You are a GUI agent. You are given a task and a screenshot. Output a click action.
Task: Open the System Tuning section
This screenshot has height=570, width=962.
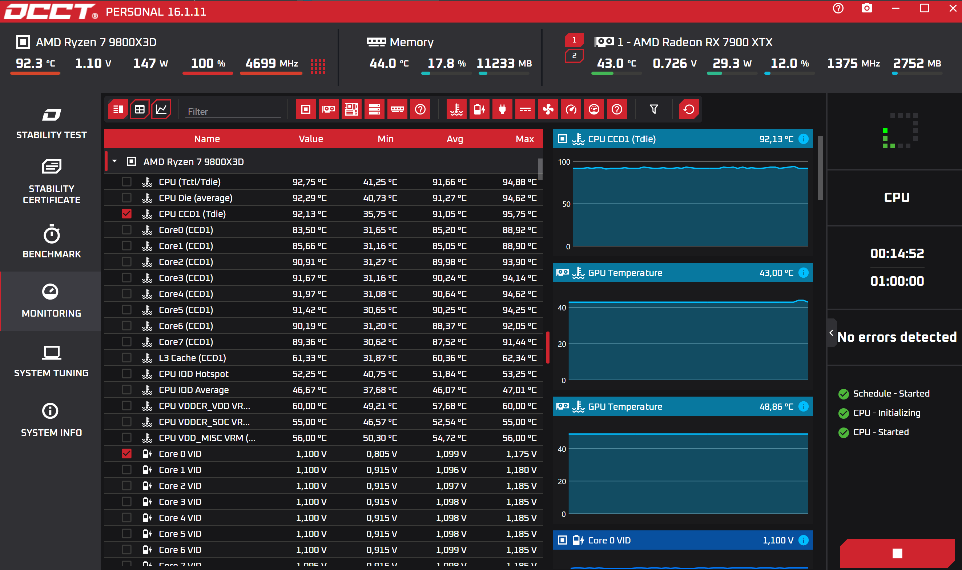click(x=52, y=361)
